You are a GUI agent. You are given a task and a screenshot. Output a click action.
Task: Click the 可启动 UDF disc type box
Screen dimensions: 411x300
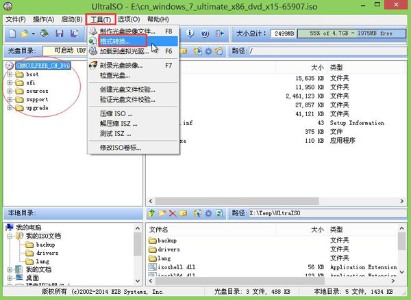[x=64, y=51]
